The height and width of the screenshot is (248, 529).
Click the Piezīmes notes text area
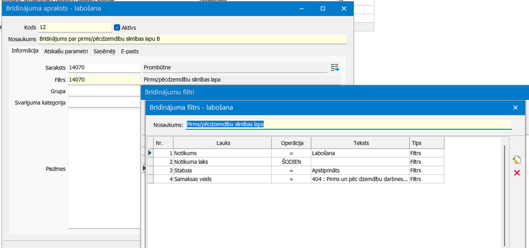click(x=104, y=169)
